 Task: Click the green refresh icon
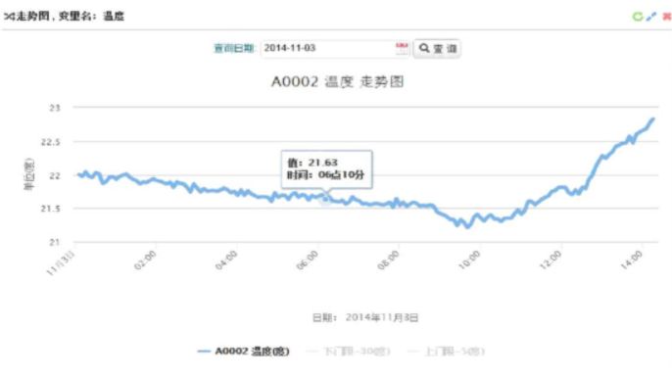[638, 17]
